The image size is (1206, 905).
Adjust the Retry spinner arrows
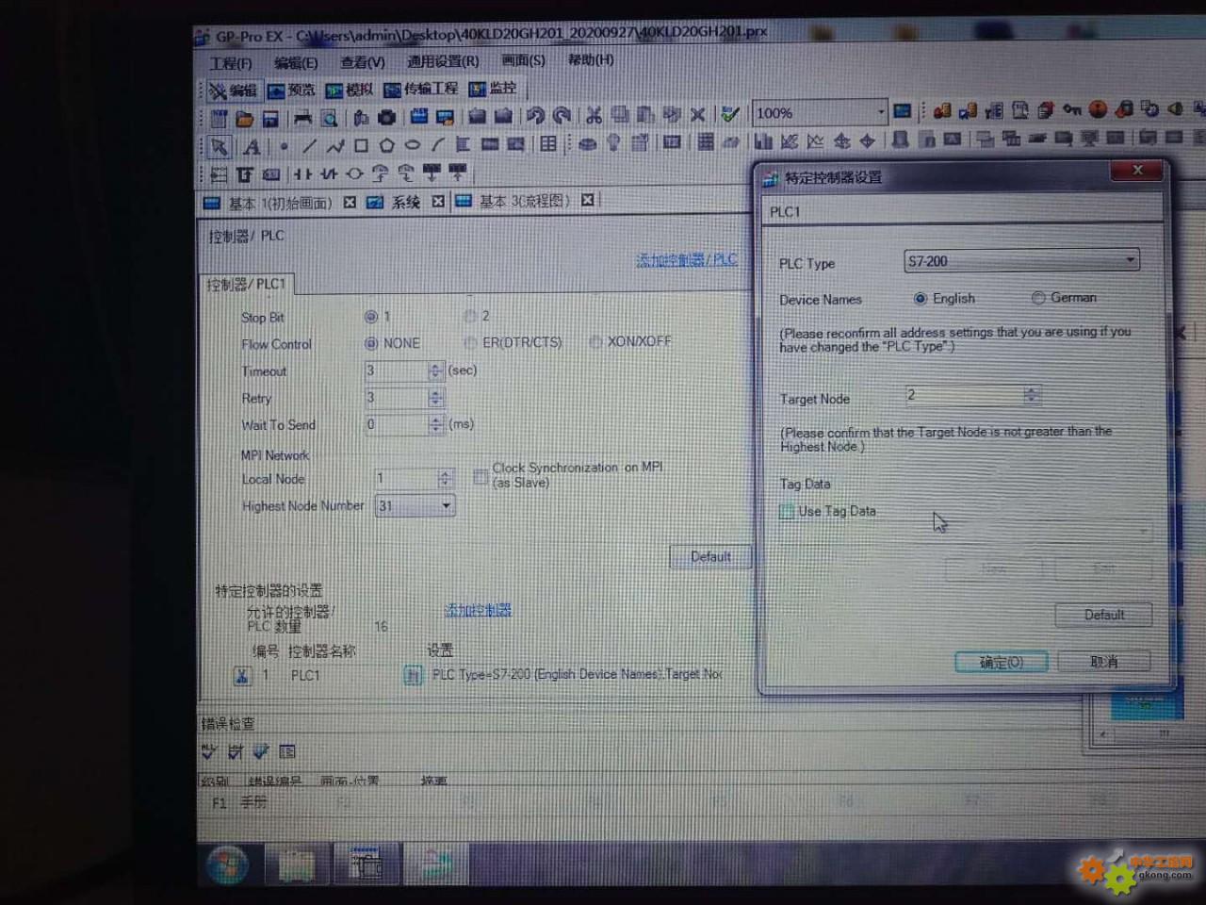(435, 398)
